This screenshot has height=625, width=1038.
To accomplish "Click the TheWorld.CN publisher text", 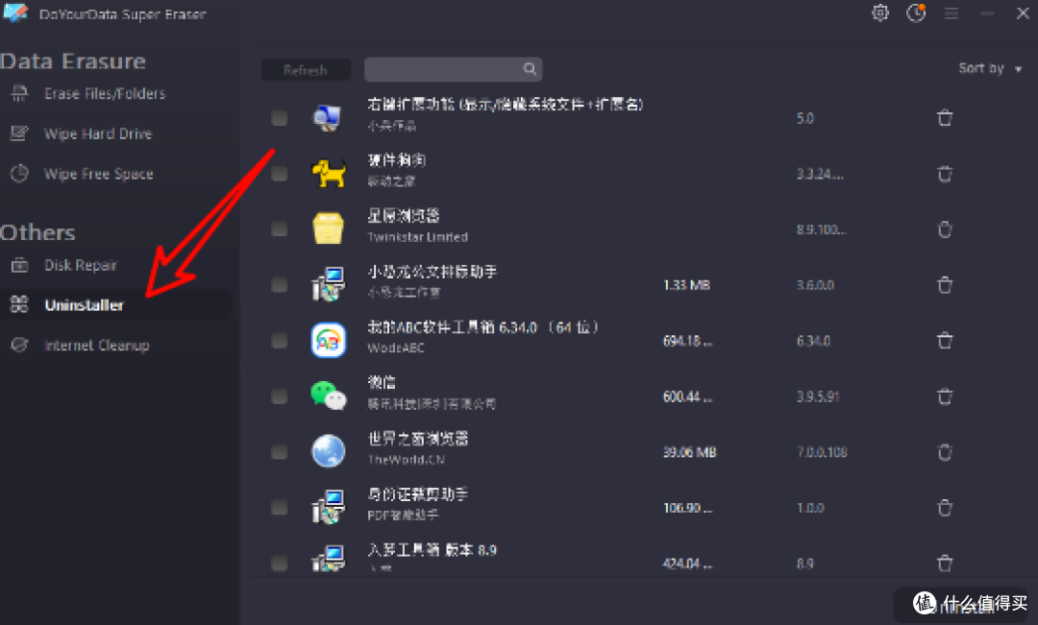I will point(407,460).
